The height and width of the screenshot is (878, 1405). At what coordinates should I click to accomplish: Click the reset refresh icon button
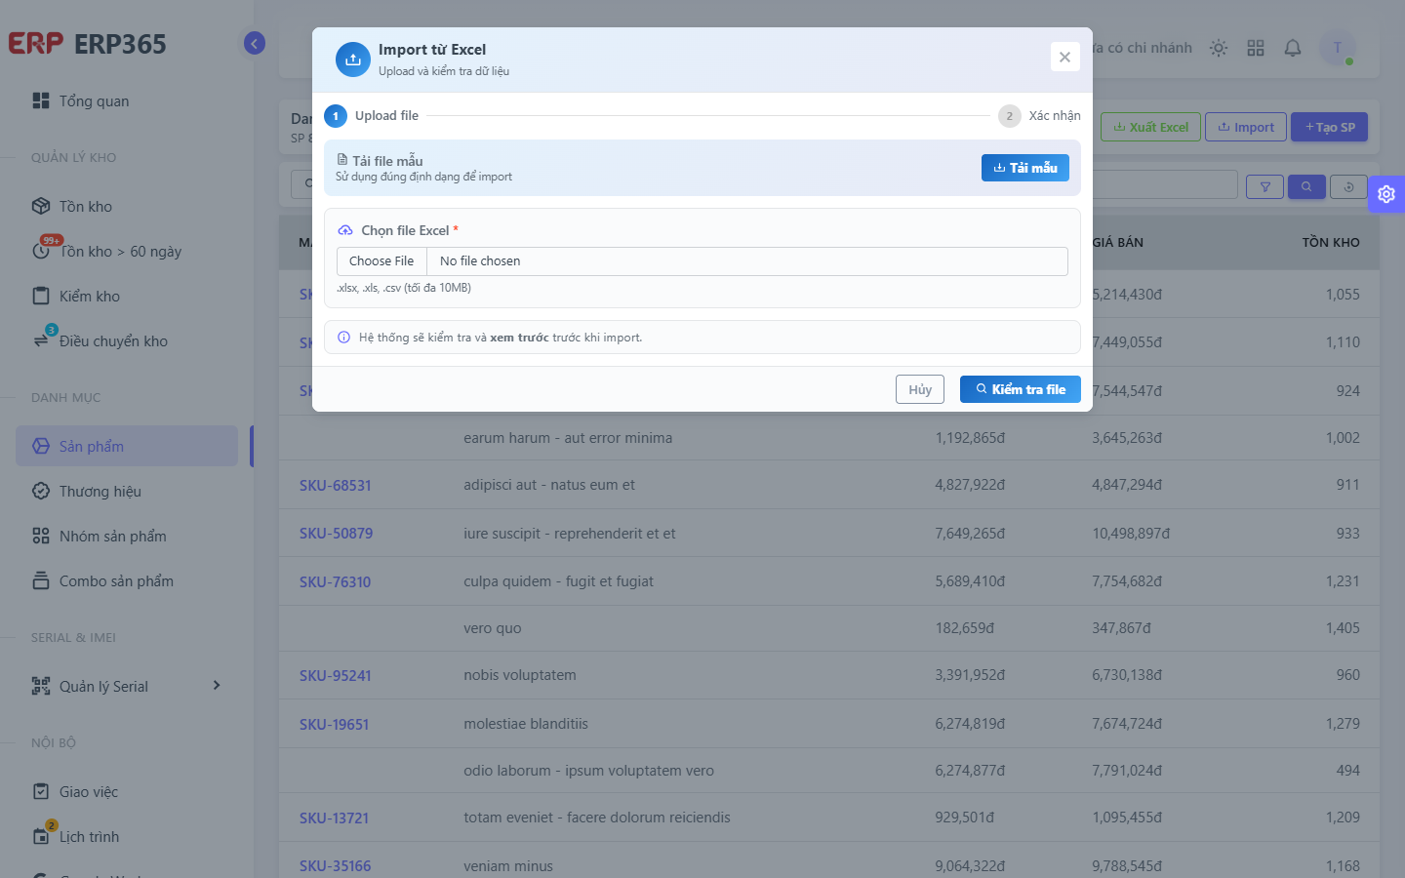(x=1349, y=186)
